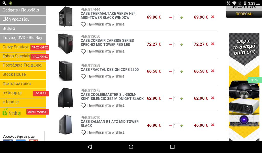Open Eshop Specials category

[23, 56]
